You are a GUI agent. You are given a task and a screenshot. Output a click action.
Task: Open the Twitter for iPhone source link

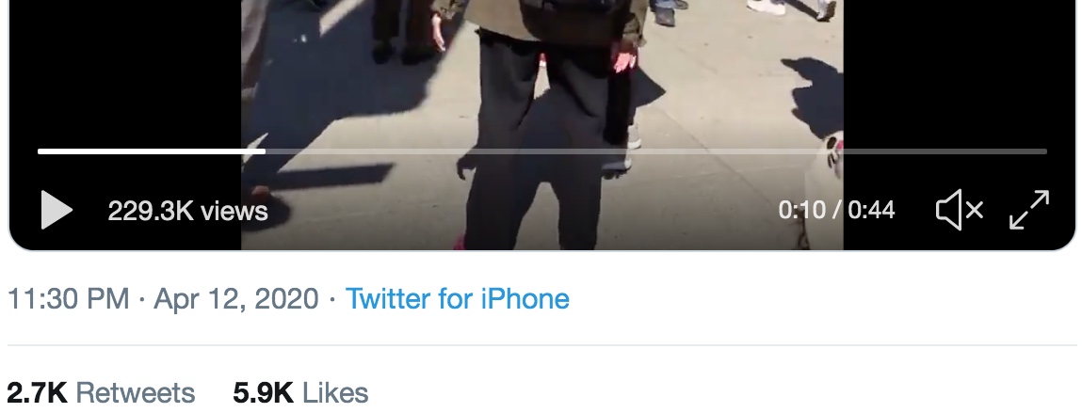[x=458, y=298]
